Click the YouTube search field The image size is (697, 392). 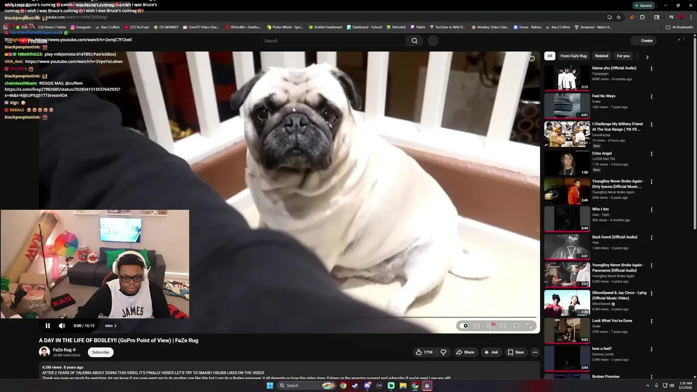coord(332,41)
